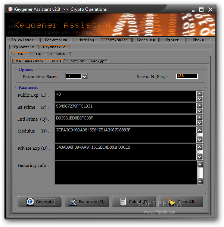Click the Public Exp (E) text field
The image size is (224, 227).
click(x=125, y=96)
